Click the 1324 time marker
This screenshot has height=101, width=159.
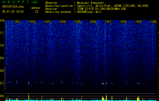coord(63,22)
